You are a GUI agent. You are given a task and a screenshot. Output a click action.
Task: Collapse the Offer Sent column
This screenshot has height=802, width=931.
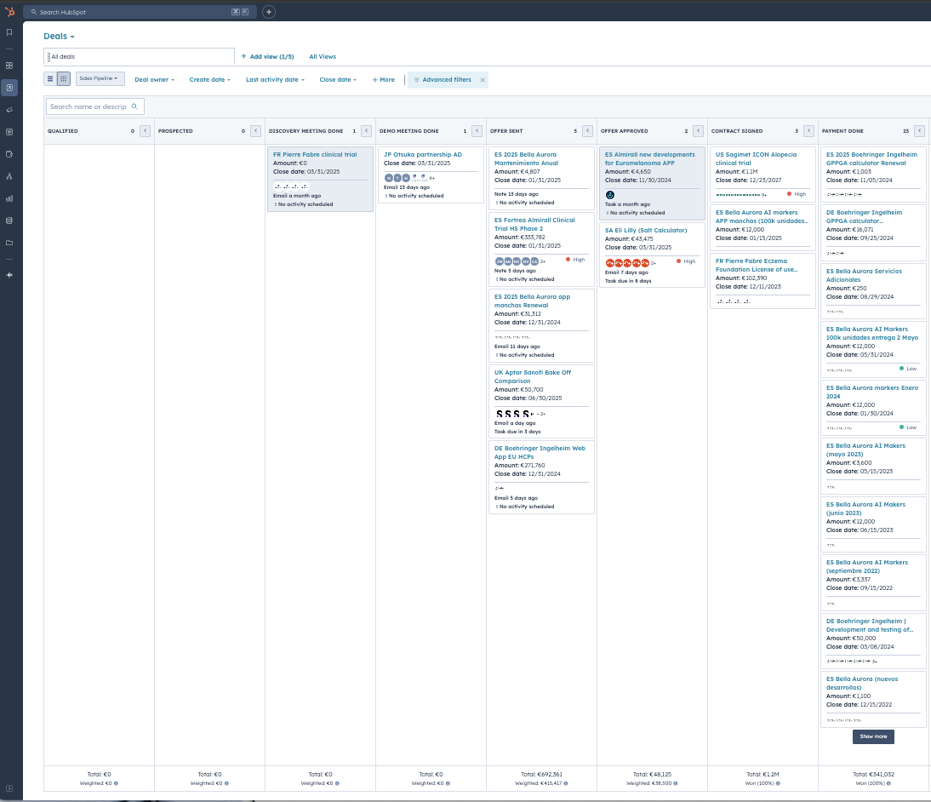point(587,131)
